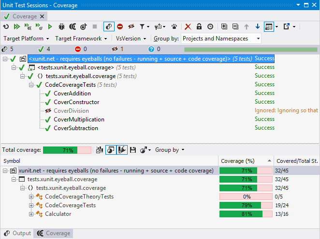The width and height of the screenshot is (320, 239).
Task: Click the grey Stop Execution square
Action: tap(95, 27)
